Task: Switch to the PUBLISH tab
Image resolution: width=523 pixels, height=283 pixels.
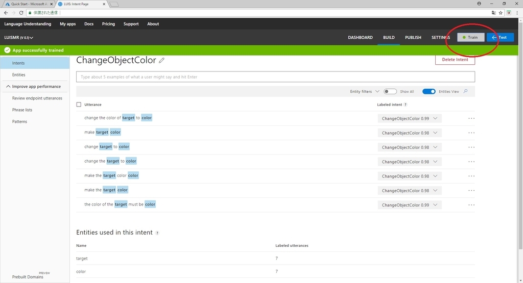Action: pos(413,38)
